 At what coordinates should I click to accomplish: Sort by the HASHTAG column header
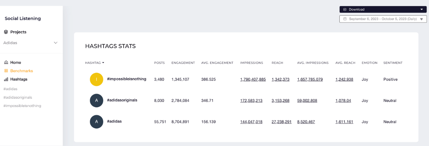tap(94, 63)
